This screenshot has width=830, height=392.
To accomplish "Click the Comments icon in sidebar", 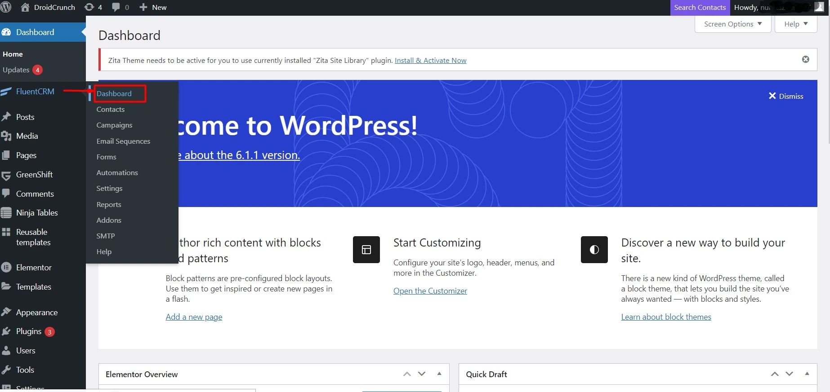I will [6, 194].
